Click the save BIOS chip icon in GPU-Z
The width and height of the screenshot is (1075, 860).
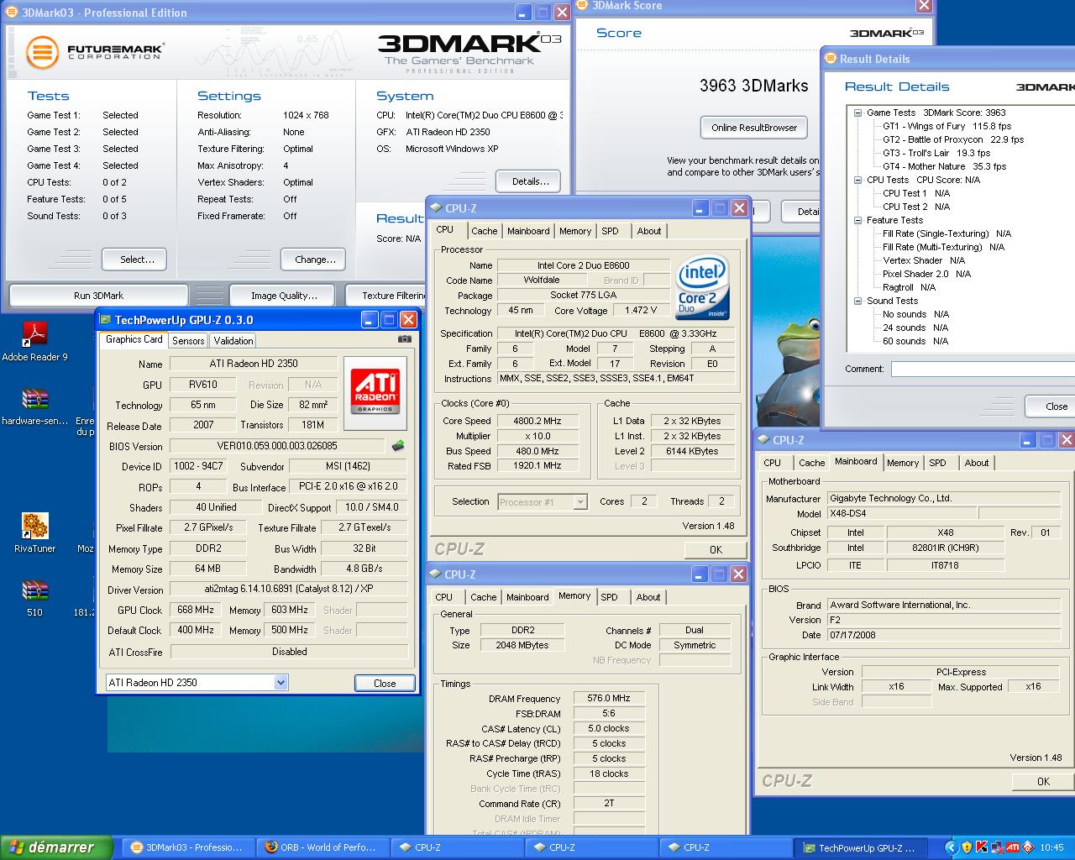tap(398, 446)
